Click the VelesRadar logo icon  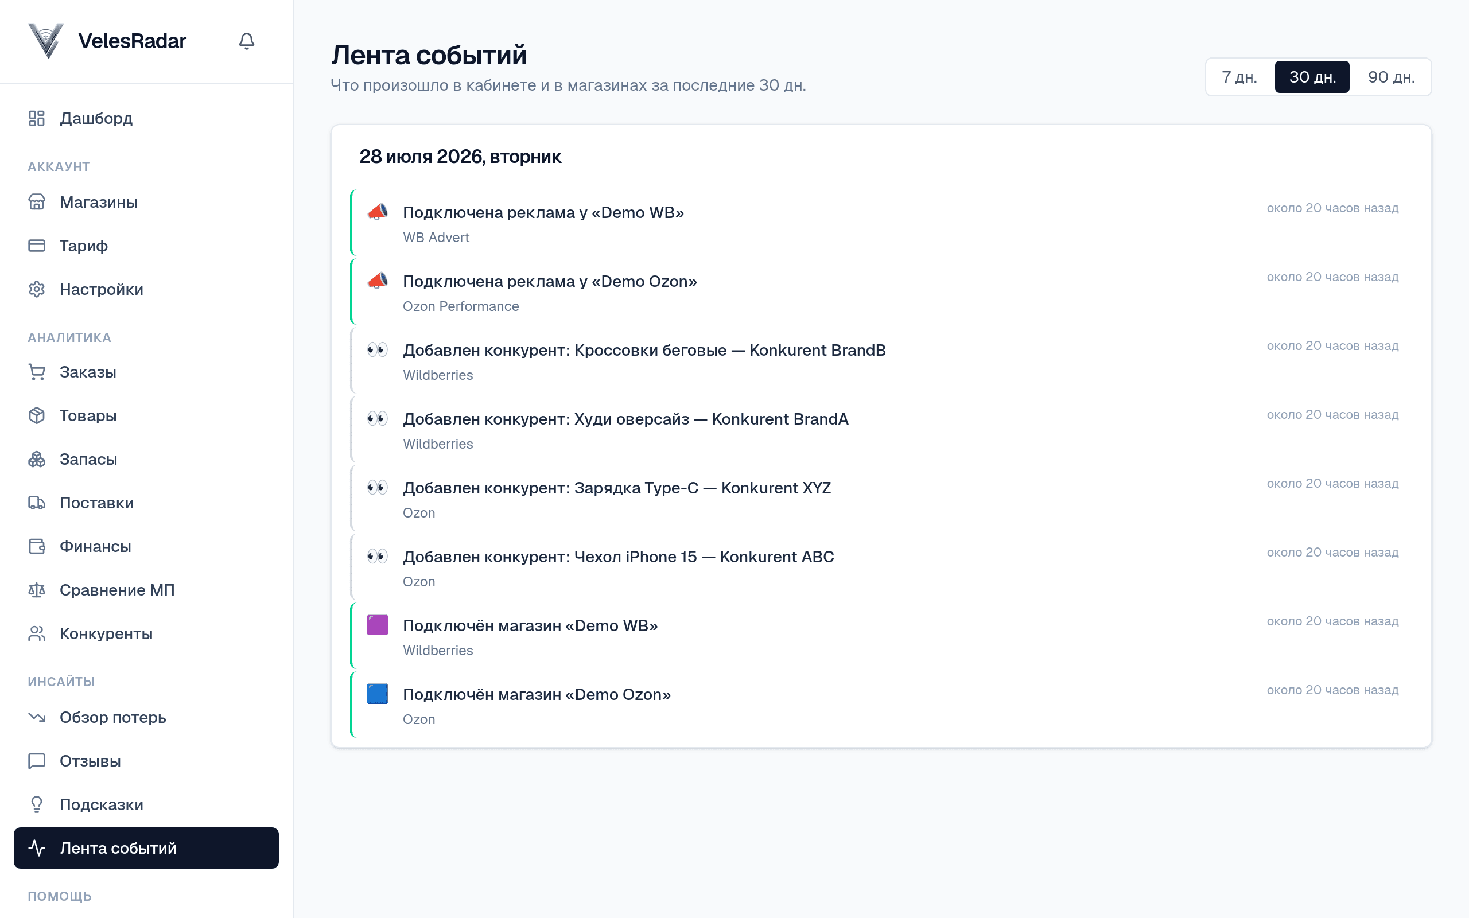click(46, 41)
